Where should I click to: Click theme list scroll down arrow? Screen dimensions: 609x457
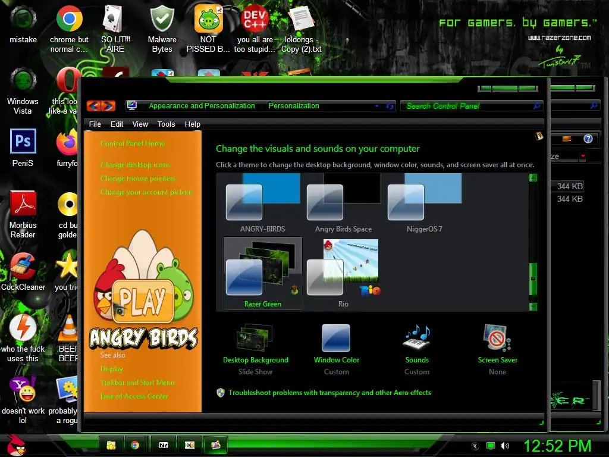click(x=533, y=306)
